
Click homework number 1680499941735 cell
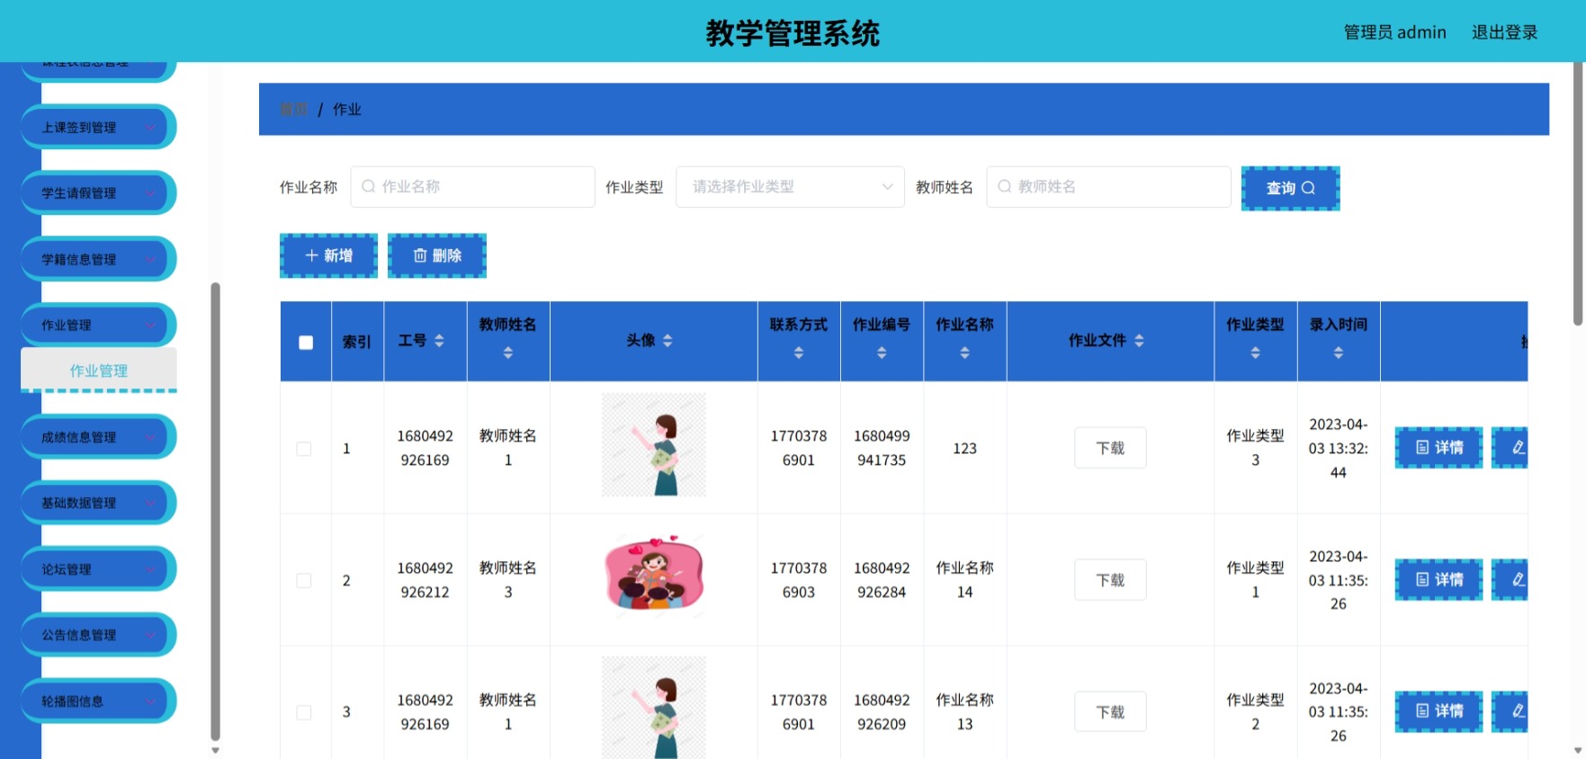point(882,448)
